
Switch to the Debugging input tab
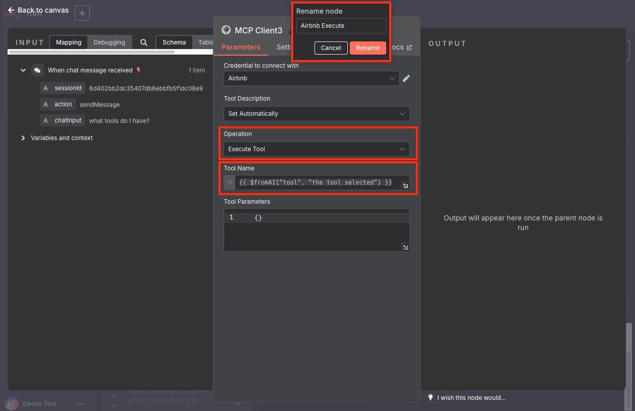point(109,42)
